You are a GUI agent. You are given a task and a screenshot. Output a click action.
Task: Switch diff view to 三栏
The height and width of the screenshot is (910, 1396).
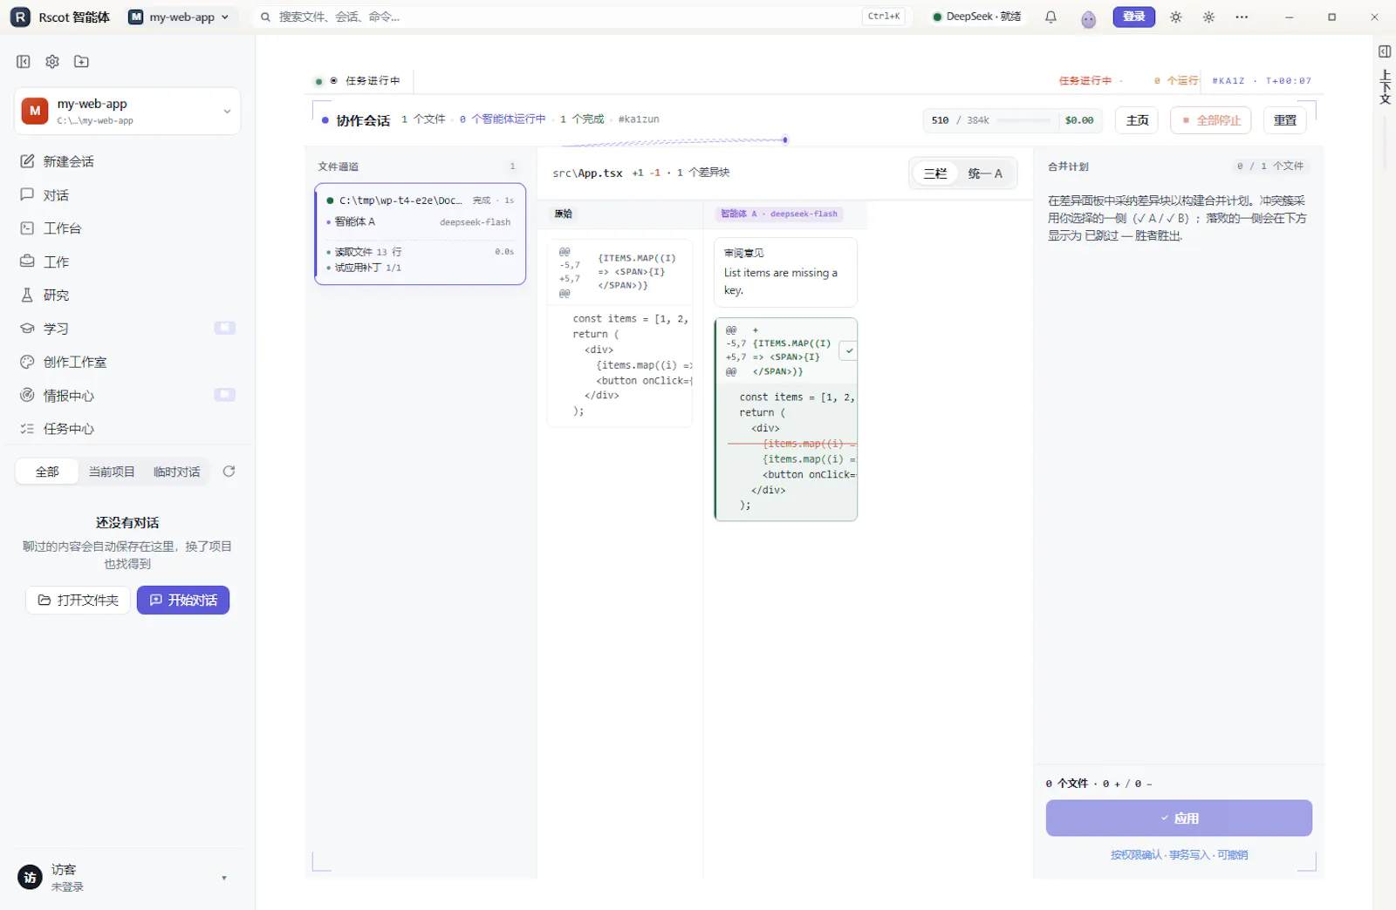point(935,173)
